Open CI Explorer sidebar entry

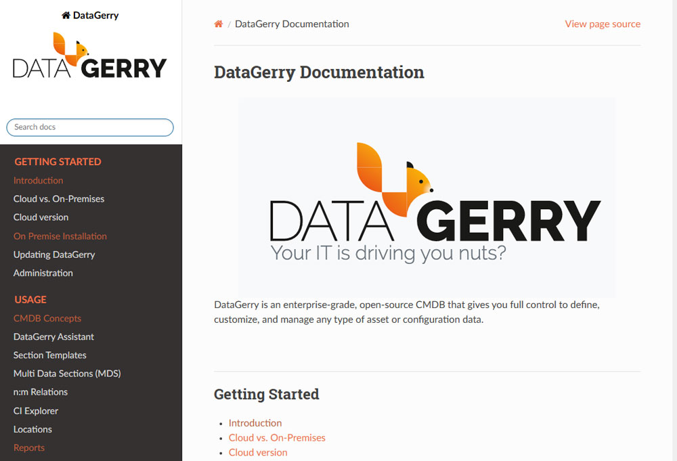coord(36,411)
